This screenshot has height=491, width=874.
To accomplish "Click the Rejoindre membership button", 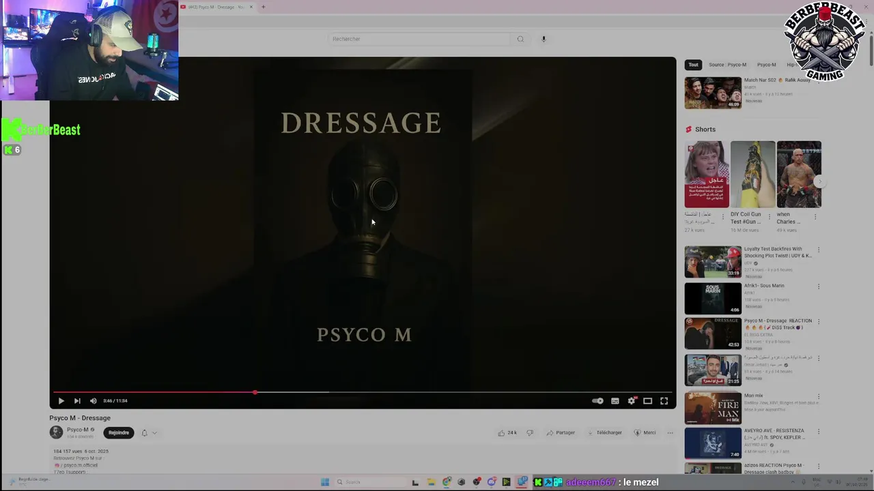I will click(119, 432).
